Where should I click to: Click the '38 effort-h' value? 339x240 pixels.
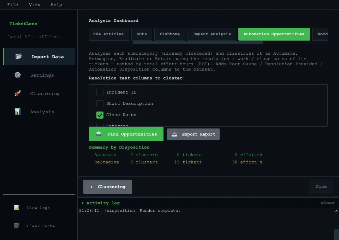(247, 162)
